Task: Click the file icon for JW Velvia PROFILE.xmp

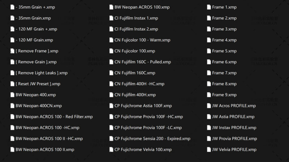Action: point(209,149)
